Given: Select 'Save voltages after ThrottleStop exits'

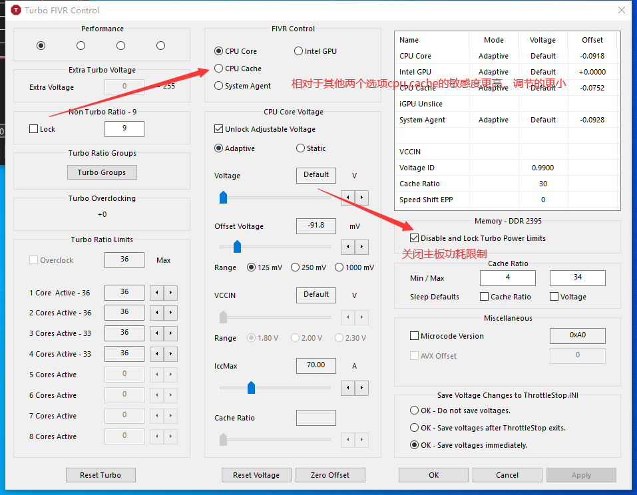Looking at the screenshot, I should click(x=488, y=428).
